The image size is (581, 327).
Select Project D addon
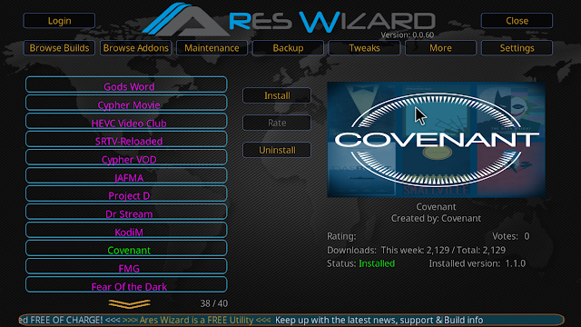tap(126, 193)
